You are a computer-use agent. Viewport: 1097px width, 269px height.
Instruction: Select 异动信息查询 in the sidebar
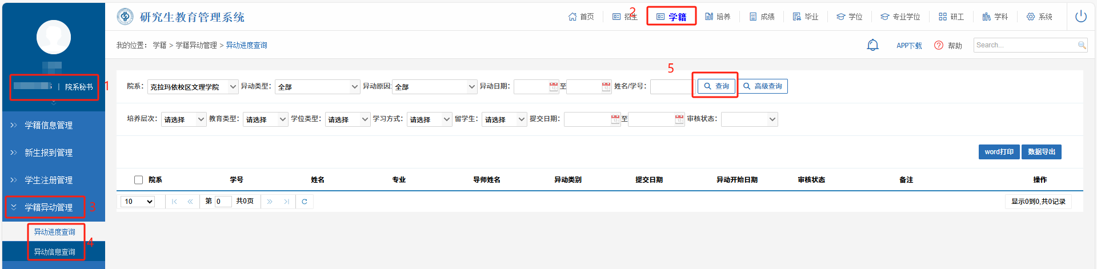click(x=54, y=252)
